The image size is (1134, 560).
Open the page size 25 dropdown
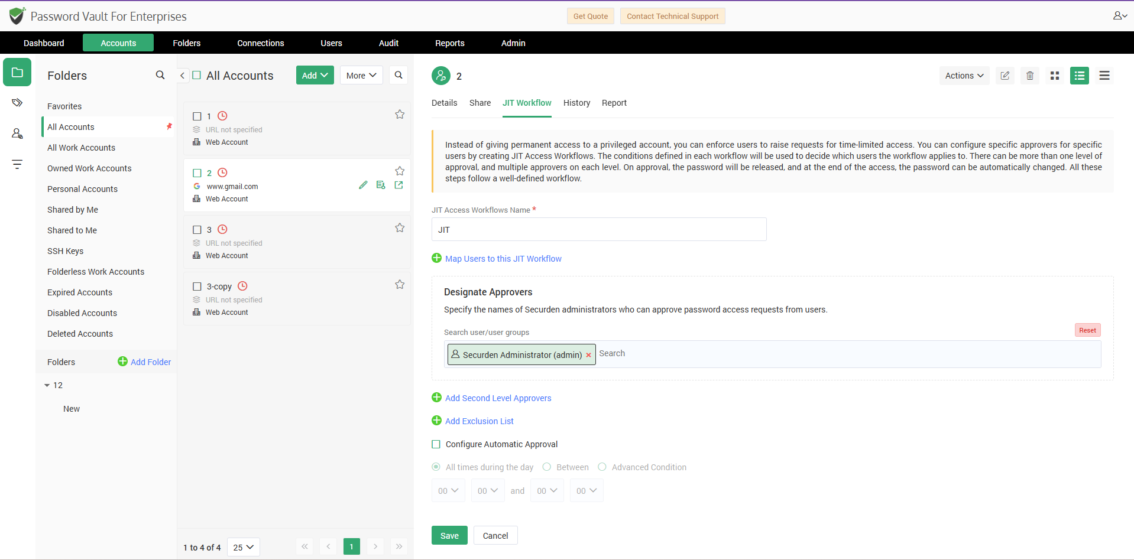(243, 547)
